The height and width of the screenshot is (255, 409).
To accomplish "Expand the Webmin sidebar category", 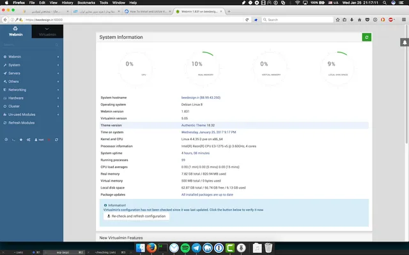I will (31, 57).
